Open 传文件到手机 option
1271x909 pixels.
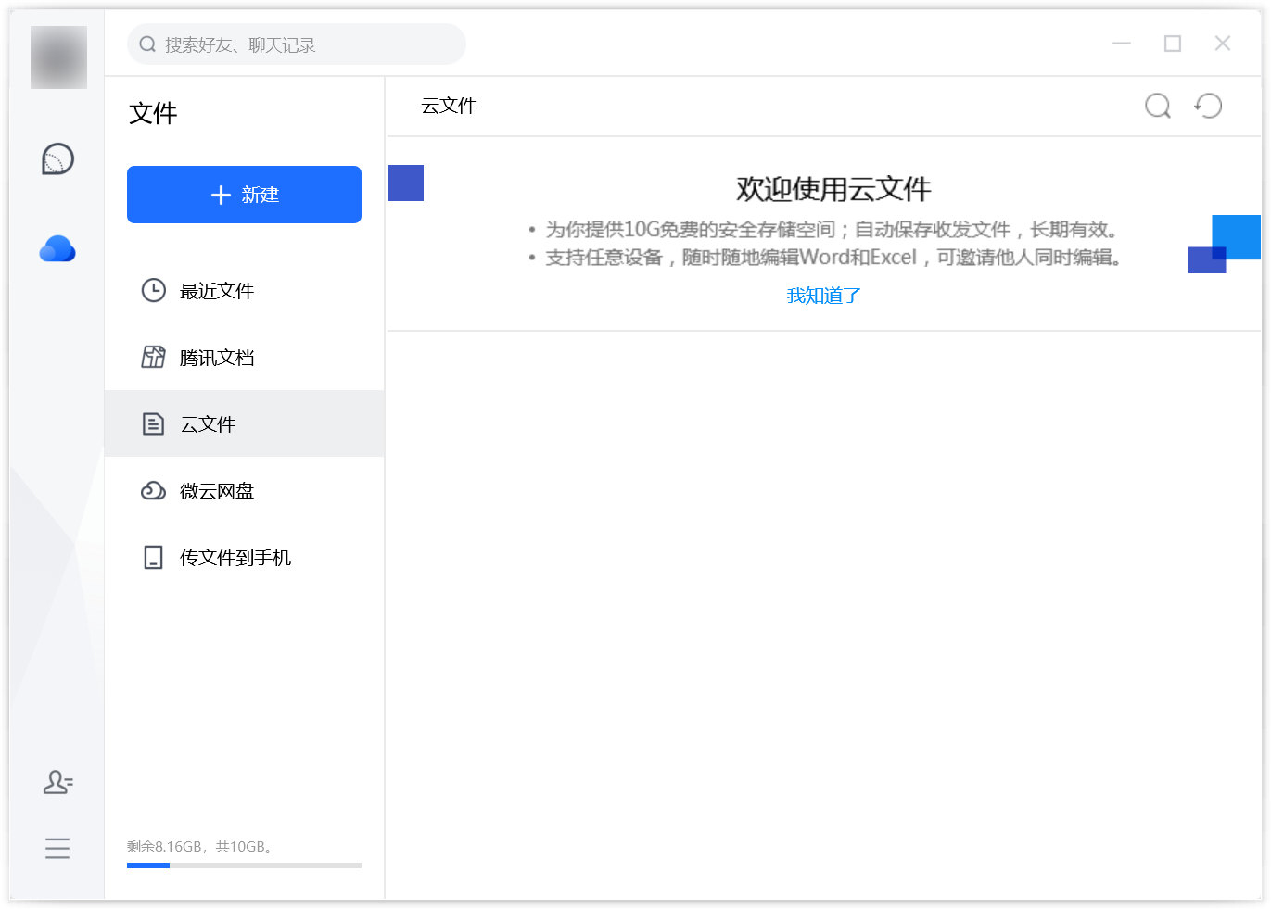click(235, 558)
